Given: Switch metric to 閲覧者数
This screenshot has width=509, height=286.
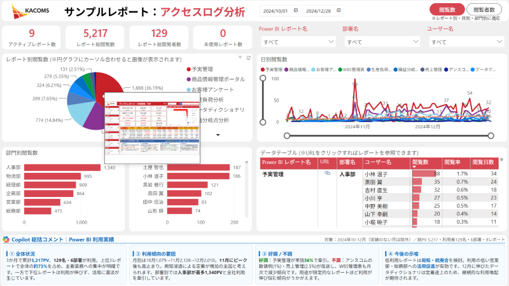Looking at the screenshot, I should tap(484, 10).
